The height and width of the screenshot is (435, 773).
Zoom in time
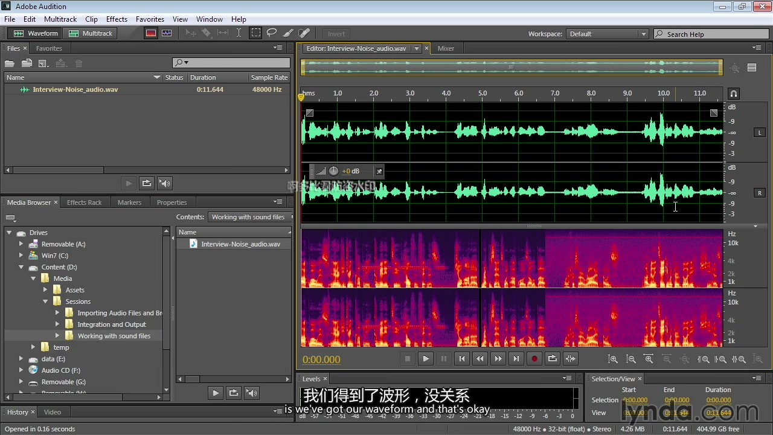(x=649, y=359)
